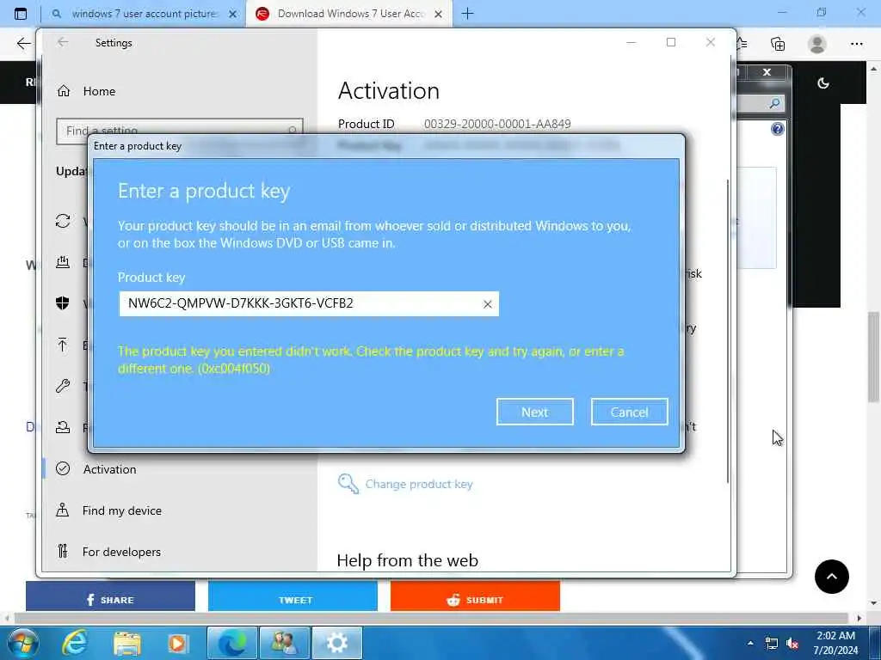Image resolution: width=881 pixels, height=660 pixels.
Task: Open the Windows Start menu
Action: coord(23,643)
